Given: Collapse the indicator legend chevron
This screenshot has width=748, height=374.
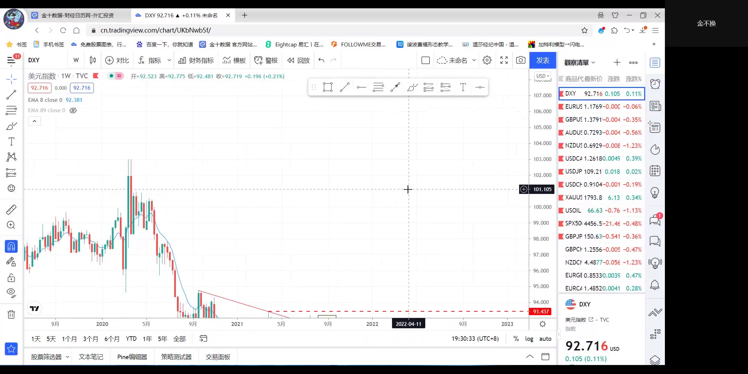Looking at the screenshot, I should pyautogui.click(x=34, y=121).
